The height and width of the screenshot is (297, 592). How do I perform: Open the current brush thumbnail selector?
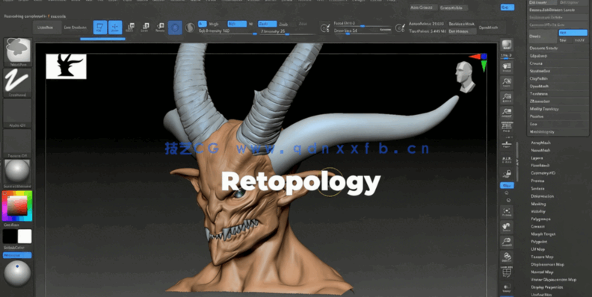17,52
